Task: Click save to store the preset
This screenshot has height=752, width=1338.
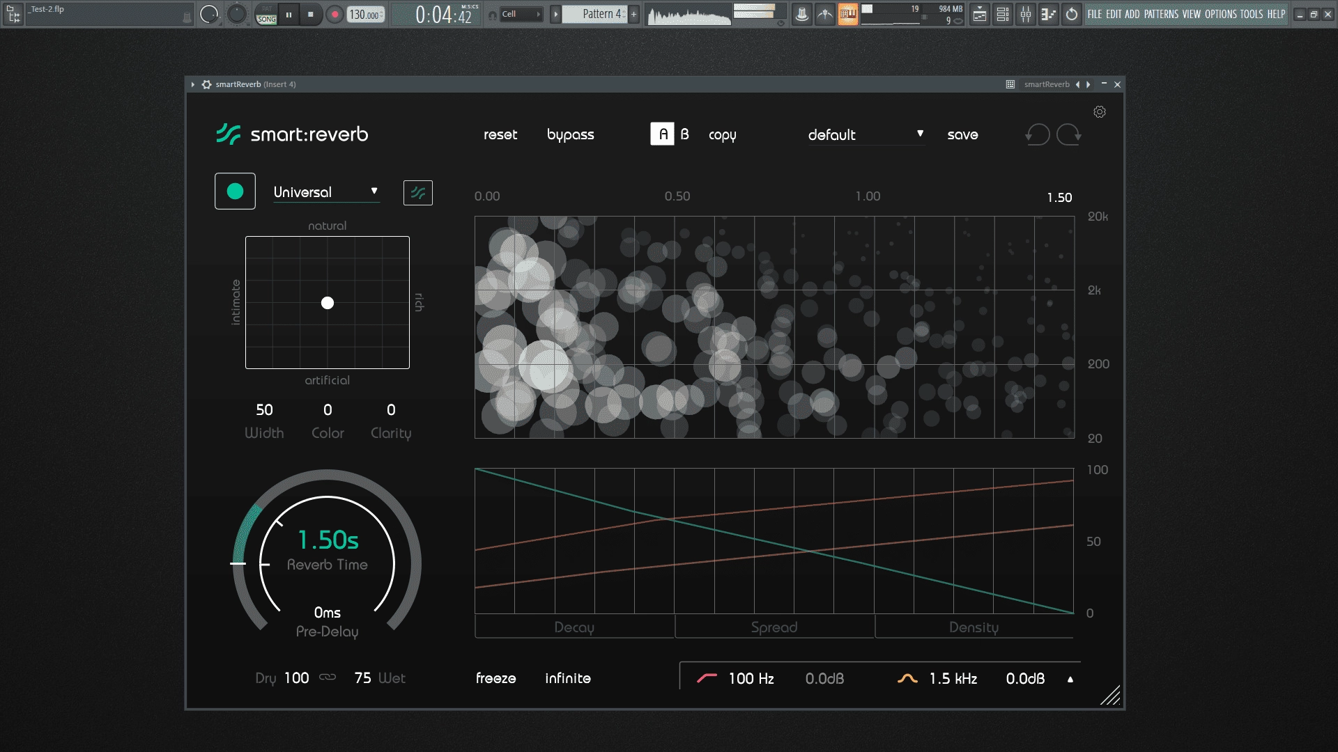Action: pos(963,134)
